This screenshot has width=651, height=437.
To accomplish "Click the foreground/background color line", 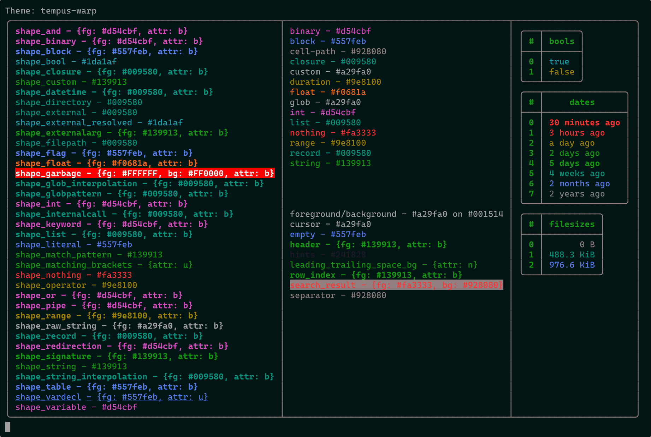I will (396, 214).
